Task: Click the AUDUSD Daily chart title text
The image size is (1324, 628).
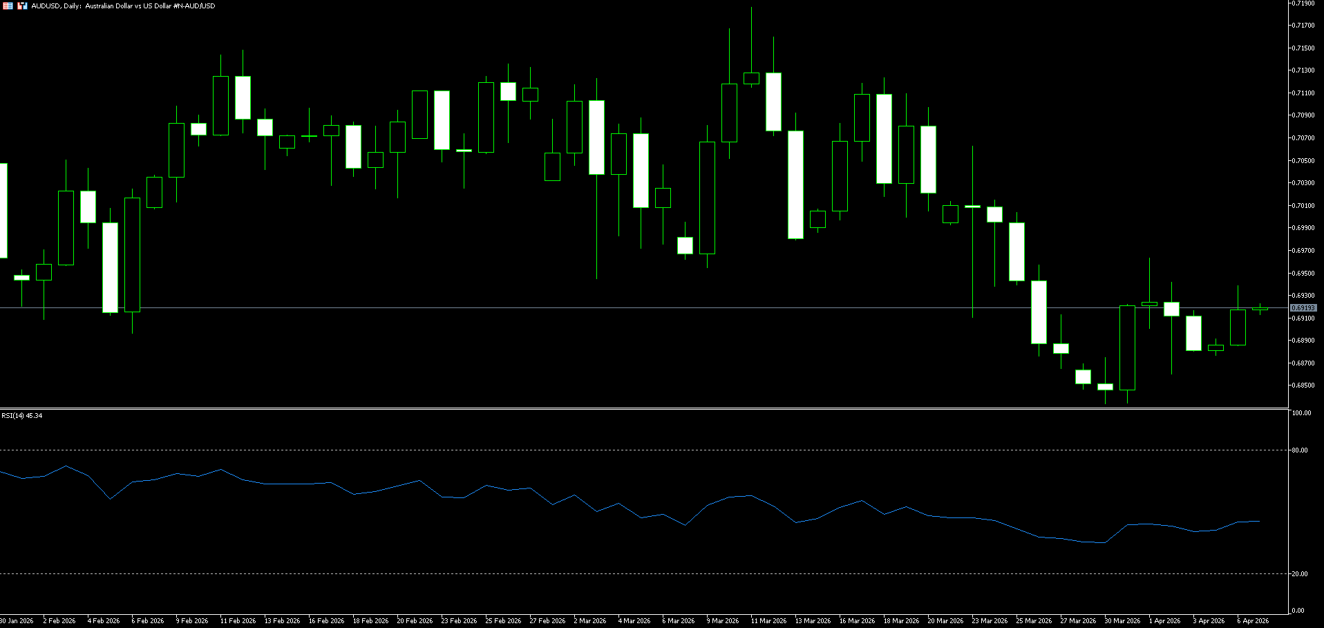Action: tap(123, 6)
